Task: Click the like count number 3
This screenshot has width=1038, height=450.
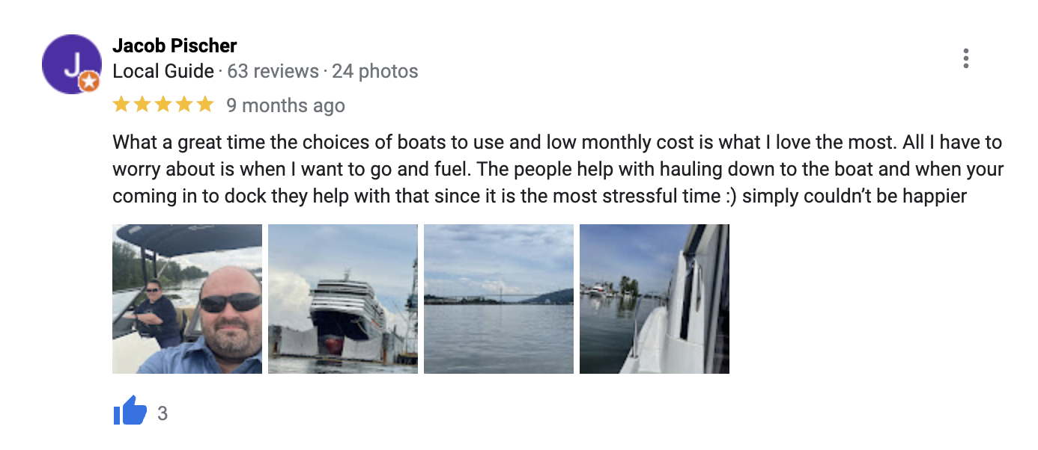Action: pos(163,413)
